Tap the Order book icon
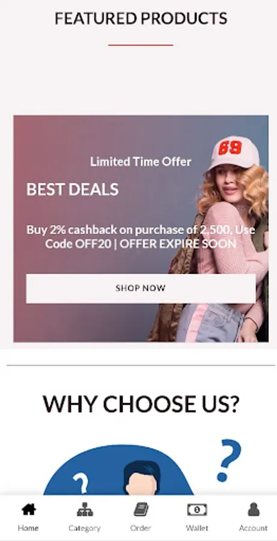 [x=141, y=509]
